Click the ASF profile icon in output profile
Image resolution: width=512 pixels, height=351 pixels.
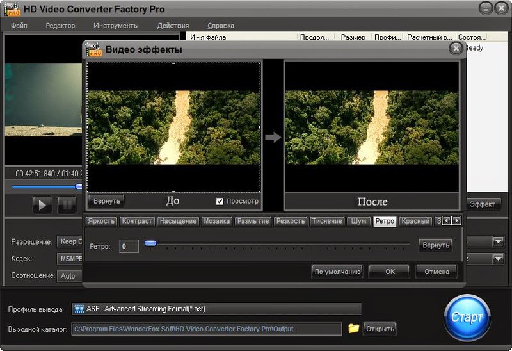[79, 309]
